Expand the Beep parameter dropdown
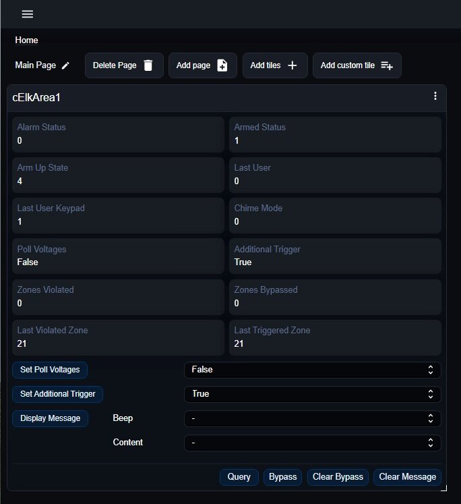The image size is (461, 504). (312, 418)
